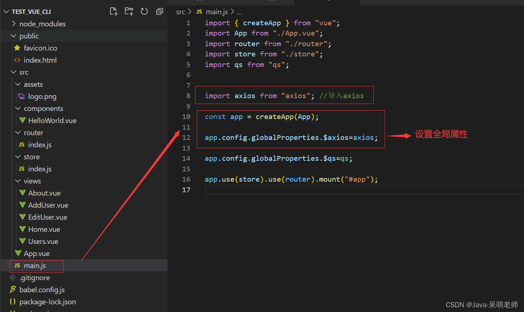This screenshot has width=524, height=312.
Task: Click "./router" import path on line 3
Action: 306,44
